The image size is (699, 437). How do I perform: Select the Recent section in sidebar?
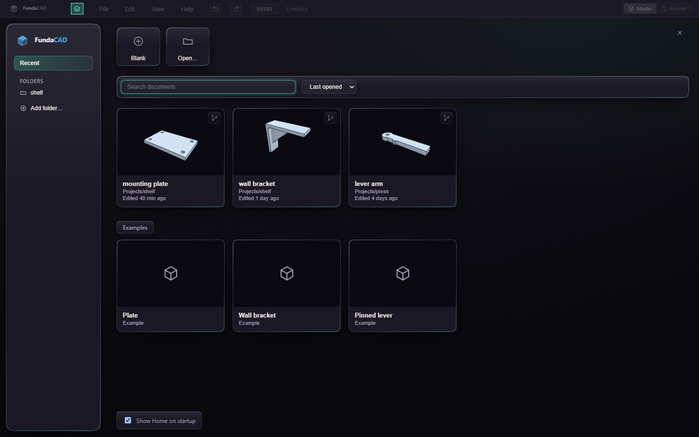tap(53, 63)
